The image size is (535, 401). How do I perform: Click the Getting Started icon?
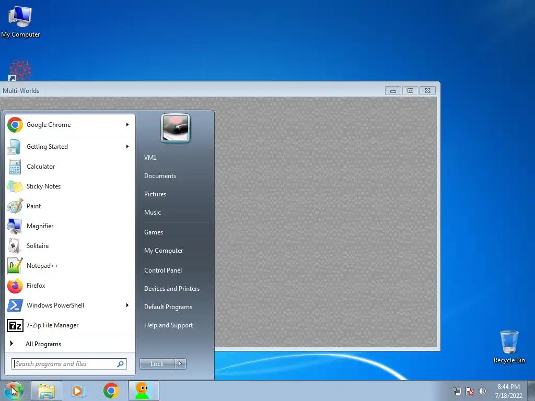pos(14,147)
